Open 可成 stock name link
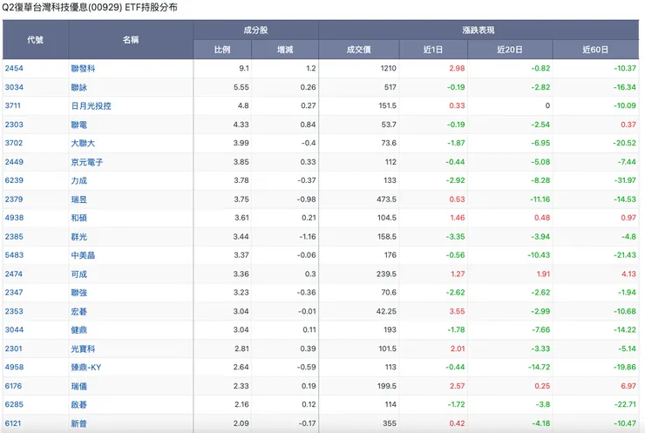Image resolution: width=645 pixels, height=433 pixels. (79, 274)
